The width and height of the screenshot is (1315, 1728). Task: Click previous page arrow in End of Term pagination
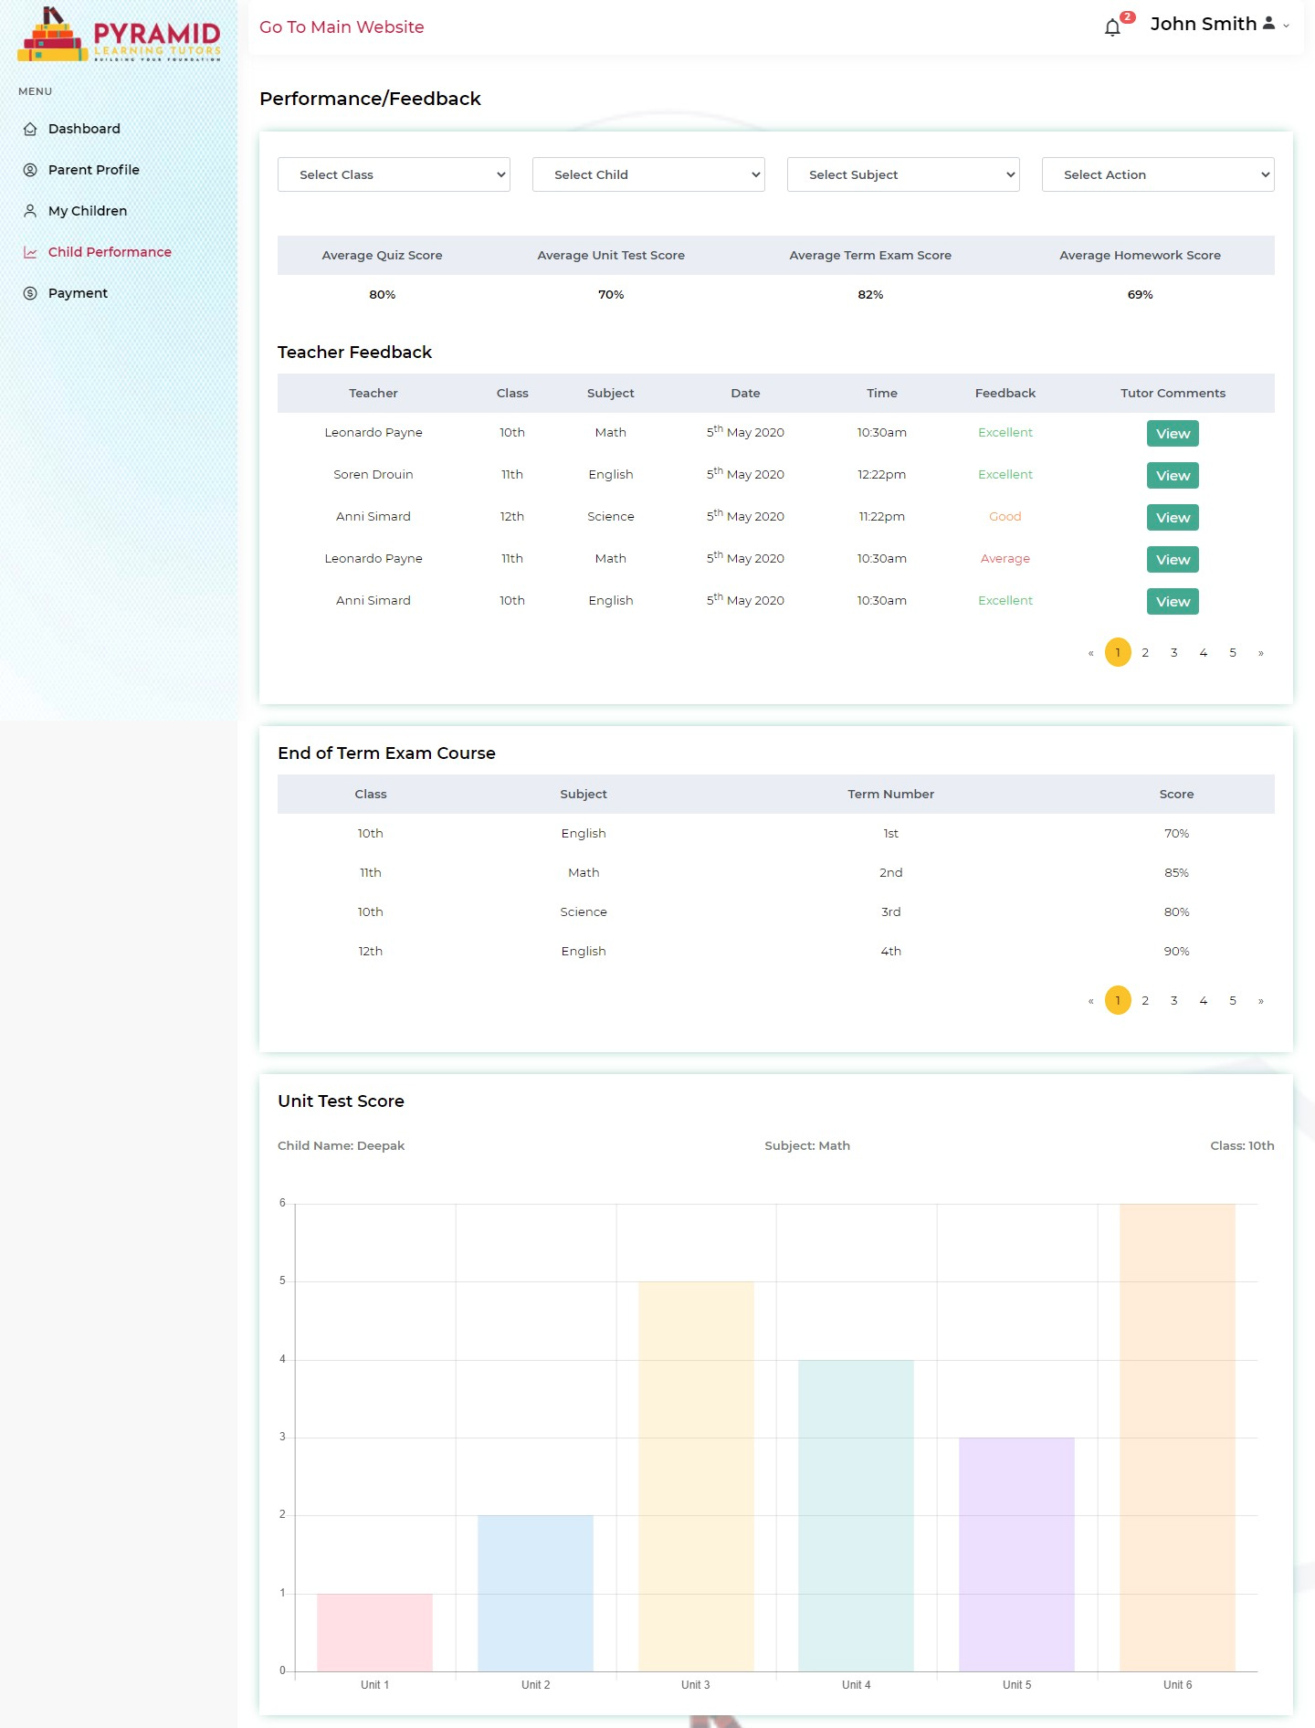coord(1090,1001)
